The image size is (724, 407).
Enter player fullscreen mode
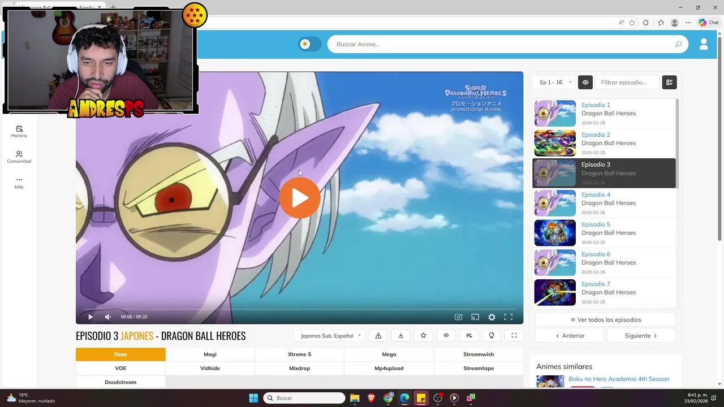click(508, 317)
